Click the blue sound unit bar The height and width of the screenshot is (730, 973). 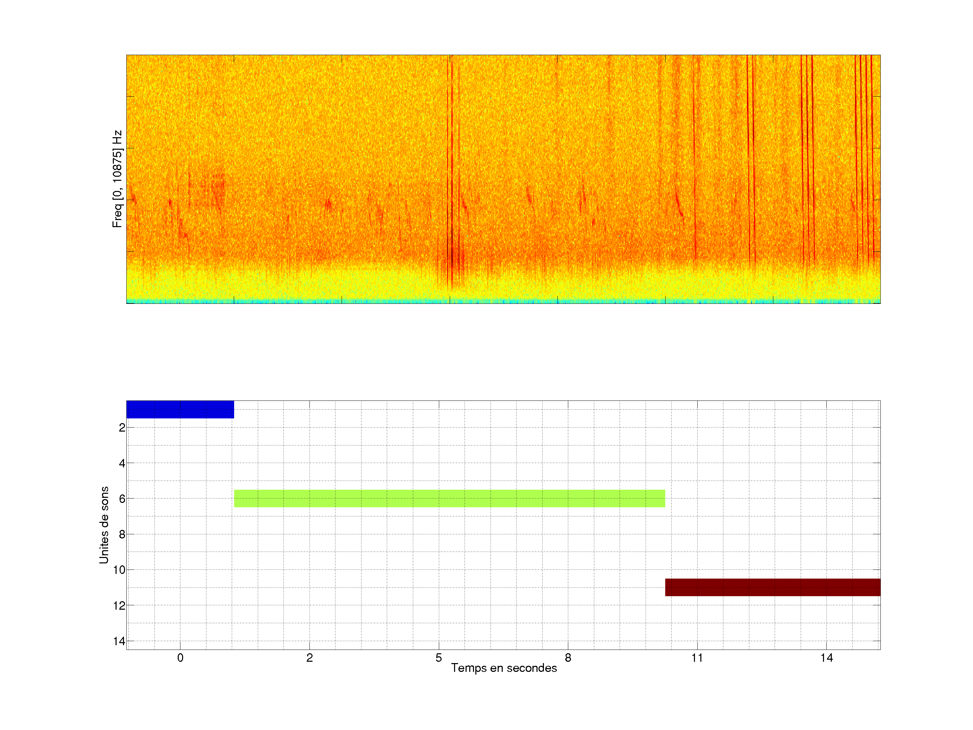[180, 409]
